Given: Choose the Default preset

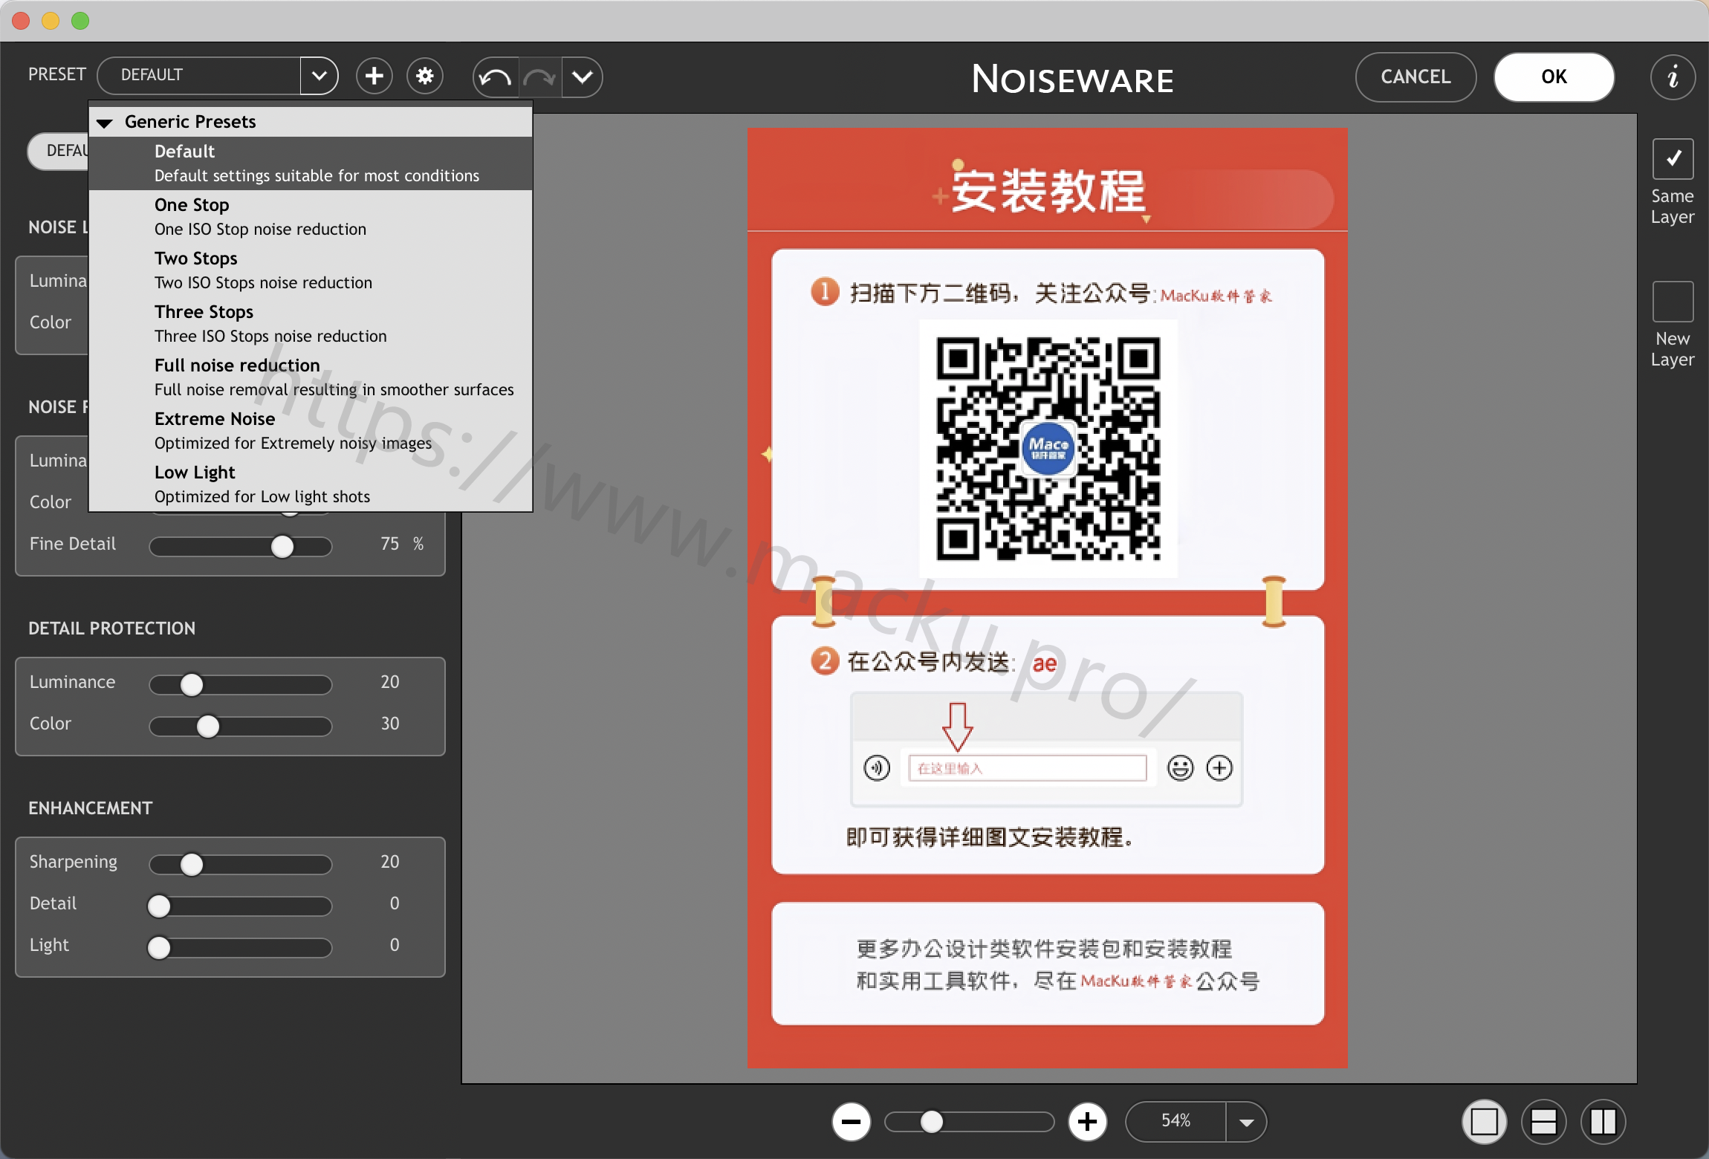Looking at the screenshot, I should click(311, 163).
